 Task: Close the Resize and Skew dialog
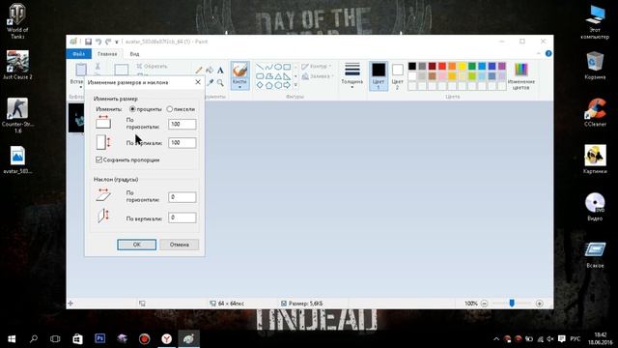tap(198, 82)
